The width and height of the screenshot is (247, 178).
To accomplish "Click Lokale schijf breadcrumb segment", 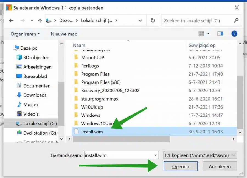I will tap(96, 21).
